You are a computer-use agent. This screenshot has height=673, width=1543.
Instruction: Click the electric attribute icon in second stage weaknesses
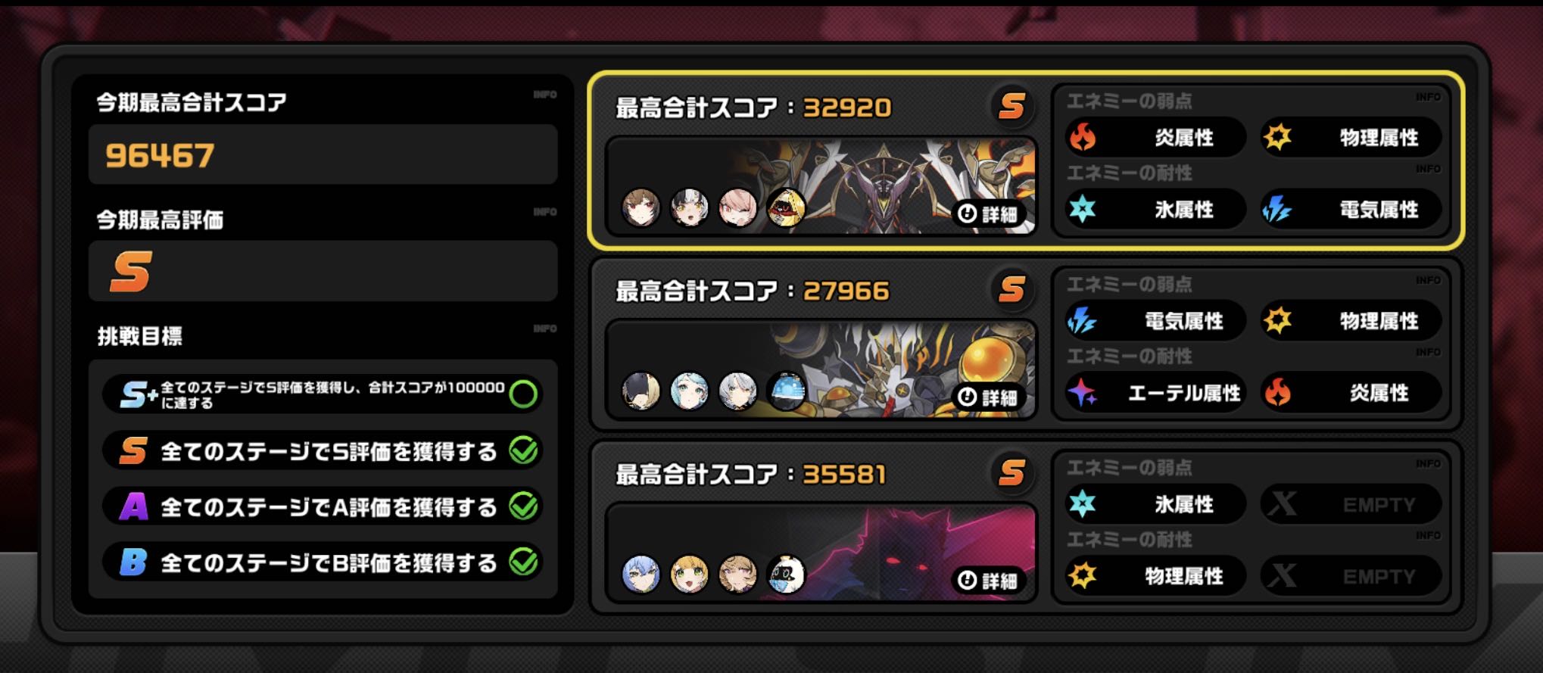pyautogui.click(x=1082, y=321)
